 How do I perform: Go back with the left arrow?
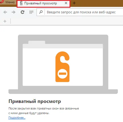coord(5,12)
